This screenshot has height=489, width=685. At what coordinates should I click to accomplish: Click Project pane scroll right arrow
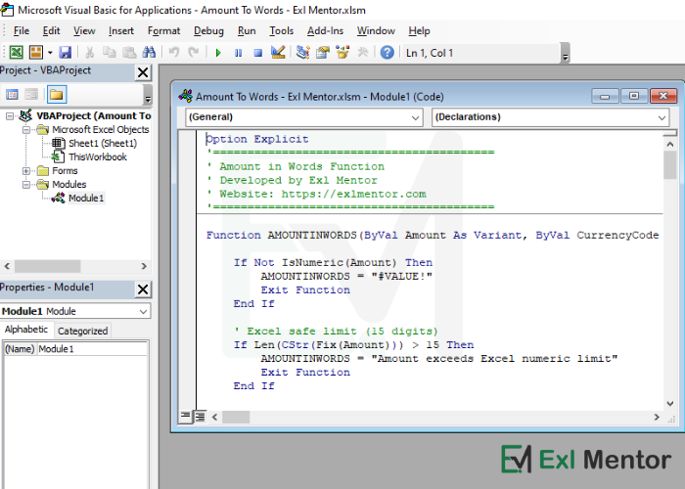pyautogui.click(x=144, y=266)
